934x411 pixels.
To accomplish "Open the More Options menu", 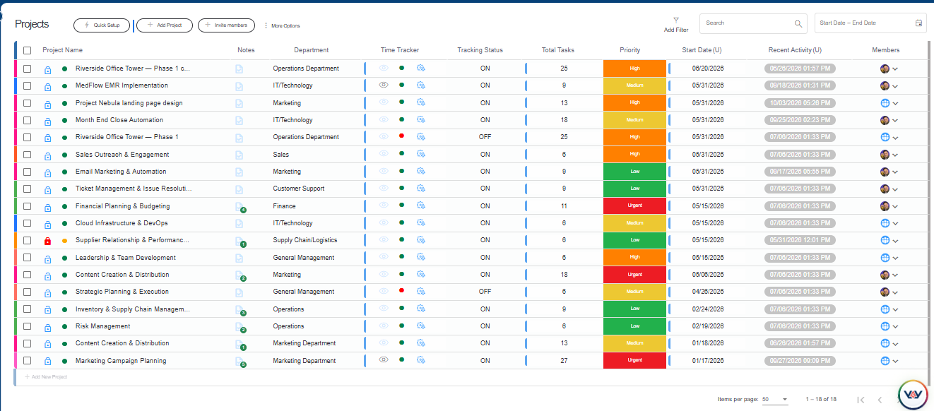I will 282,25.
